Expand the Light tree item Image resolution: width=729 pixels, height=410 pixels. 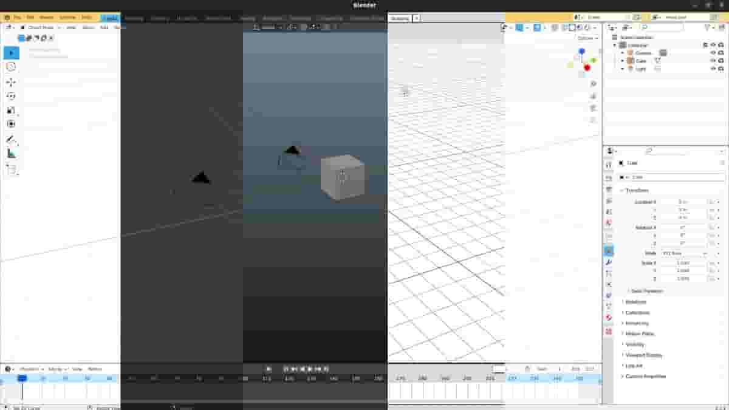coord(622,69)
